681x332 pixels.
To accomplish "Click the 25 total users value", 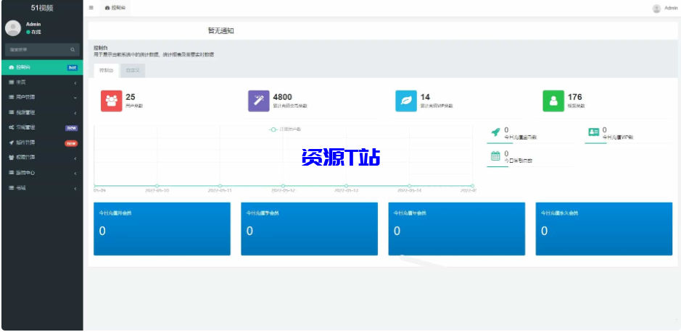I will (x=131, y=97).
